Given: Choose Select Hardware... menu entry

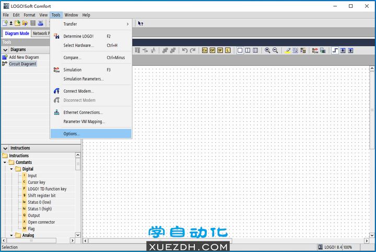Looking at the screenshot, I should (91, 45).
